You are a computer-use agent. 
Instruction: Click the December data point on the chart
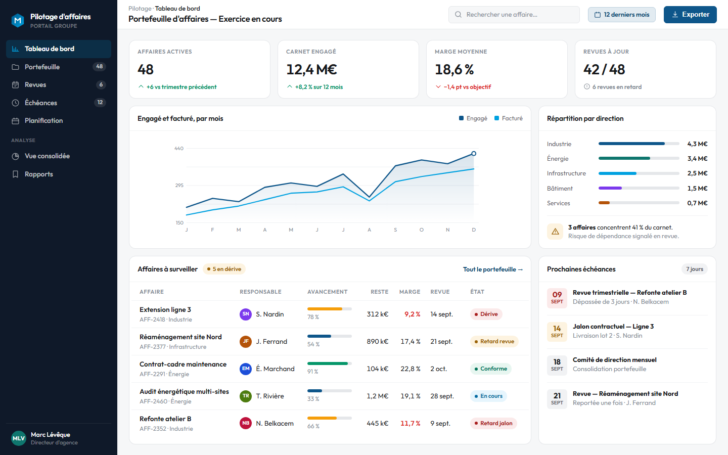tap(474, 154)
